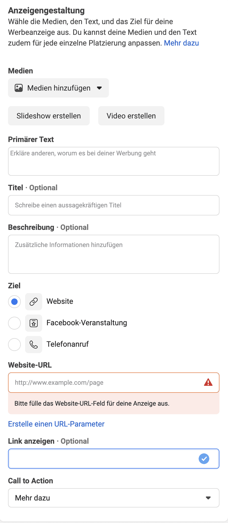Click the phone handset icon for Telefonanruf
228x523 pixels.
34,345
